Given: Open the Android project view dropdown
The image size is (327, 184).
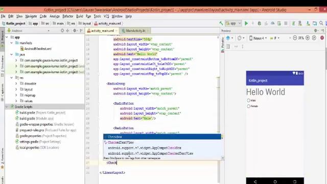Looking at the screenshot, I should [x=29, y=31].
